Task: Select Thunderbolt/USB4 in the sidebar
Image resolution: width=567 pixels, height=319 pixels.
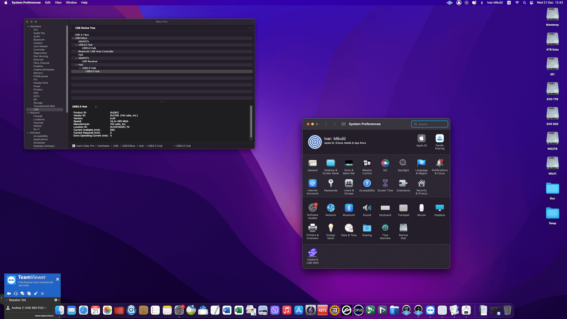Action: 44,106
